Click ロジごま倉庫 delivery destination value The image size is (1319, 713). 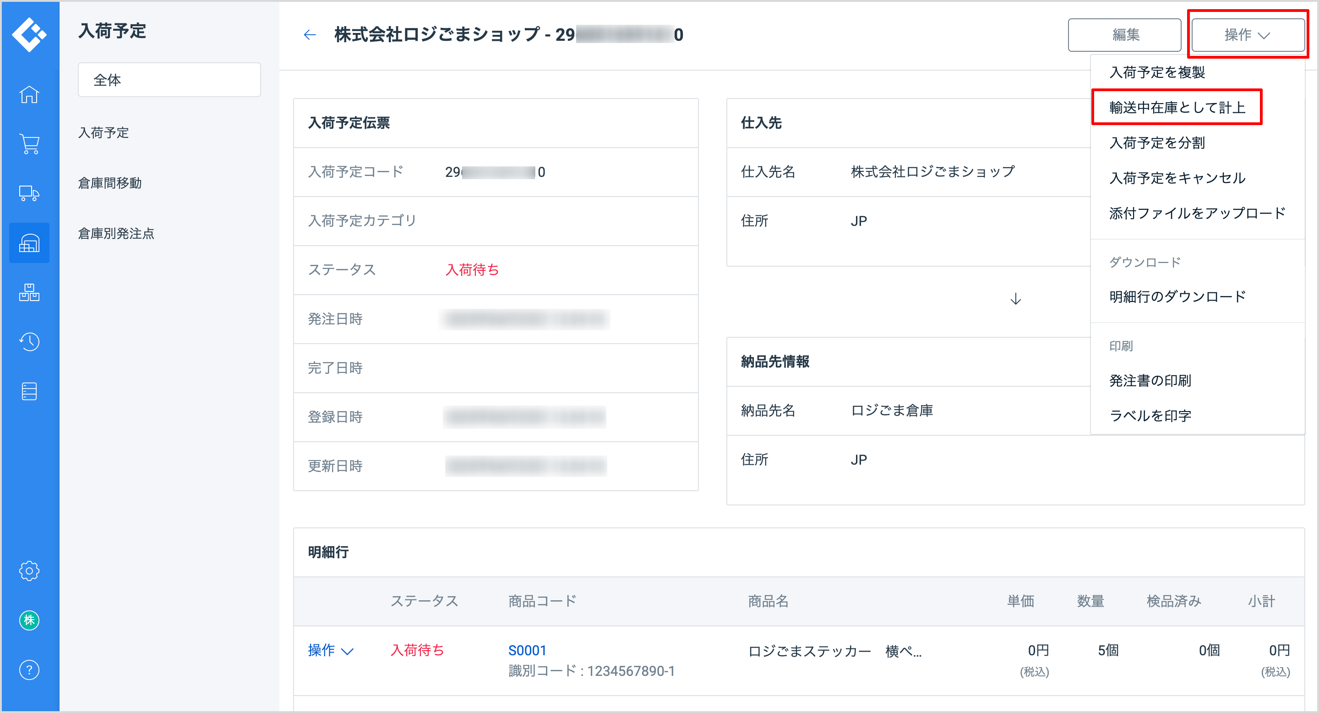[892, 411]
